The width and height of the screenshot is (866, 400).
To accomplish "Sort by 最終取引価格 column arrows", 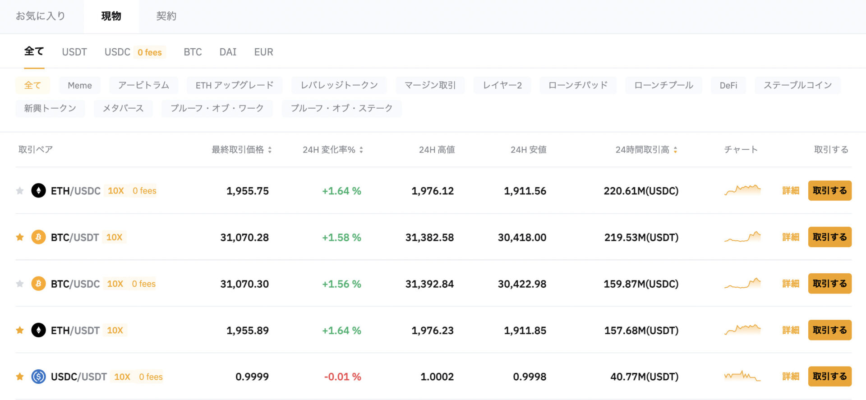I will [270, 150].
